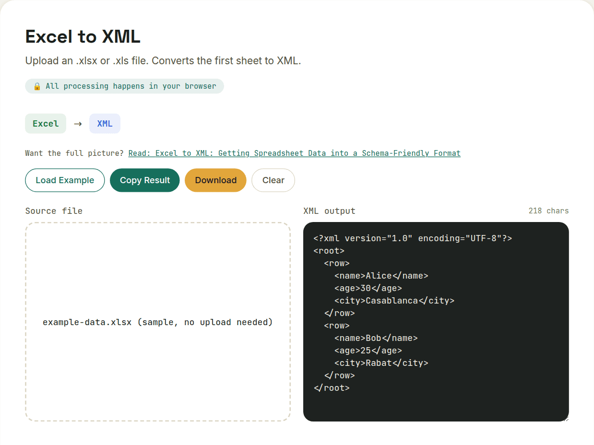This screenshot has height=445, width=594.
Task: Click the 'All processing happens in your browser' badge
Action: (124, 86)
